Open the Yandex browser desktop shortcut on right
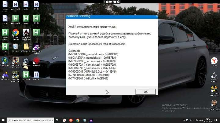This screenshot has width=220, height=123. (x=214, y=61)
